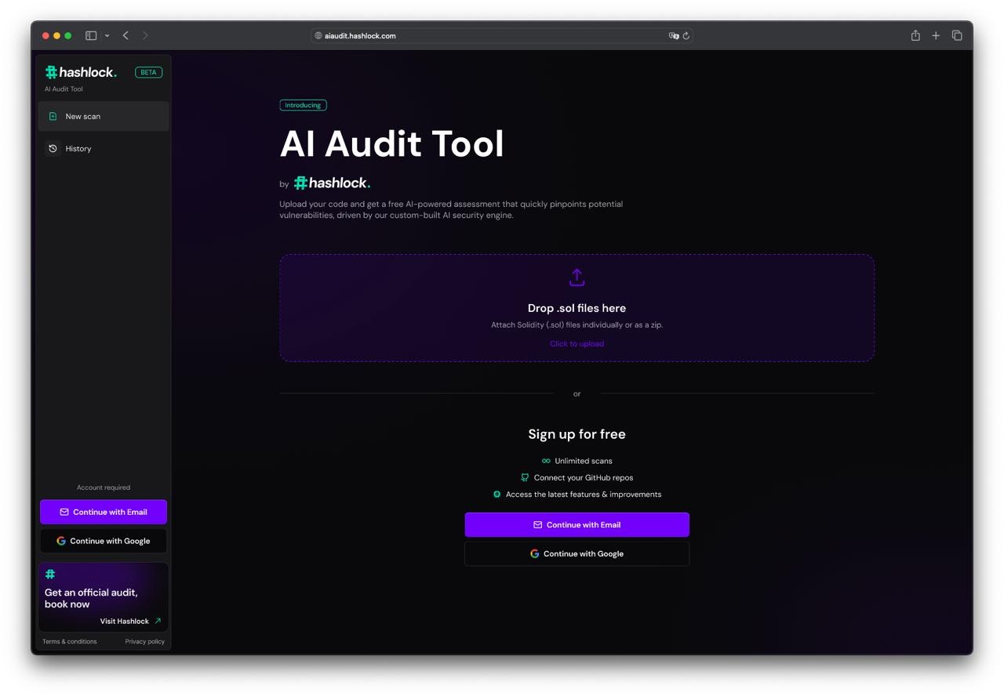Viewport: 1004px width, 696px height.
Task: Click the Visit Hashlock arrow icon
Action: coord(158,621)
